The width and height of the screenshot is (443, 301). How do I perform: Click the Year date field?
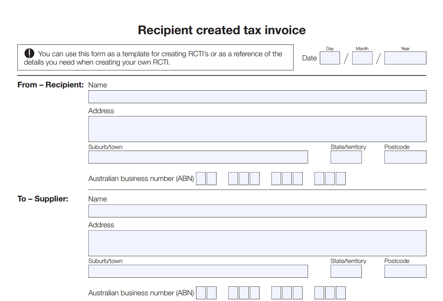[x=405, y=58]
